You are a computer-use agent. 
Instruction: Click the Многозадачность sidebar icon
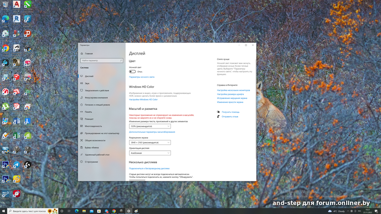point(81,126)
